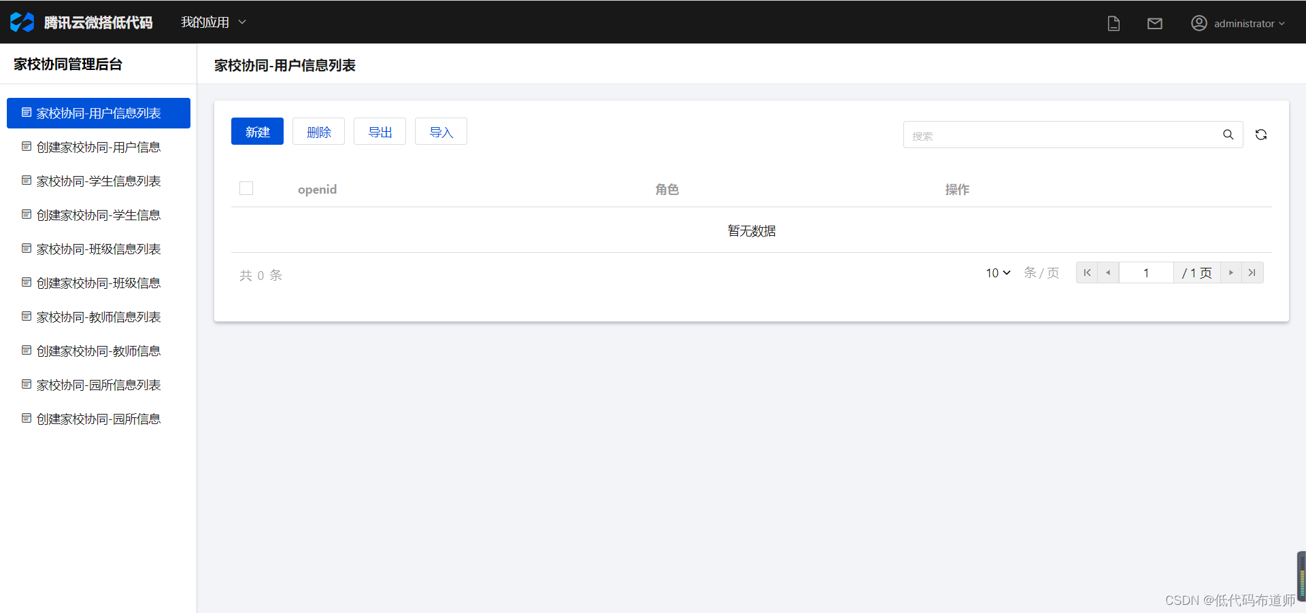This screenshot has width=1306, height=613.
Task: Go to the previous page
Action: tap(1108, 273)
